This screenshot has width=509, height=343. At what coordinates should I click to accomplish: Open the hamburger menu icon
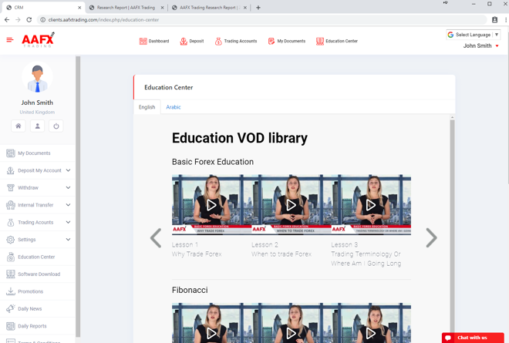coord(10,40)
